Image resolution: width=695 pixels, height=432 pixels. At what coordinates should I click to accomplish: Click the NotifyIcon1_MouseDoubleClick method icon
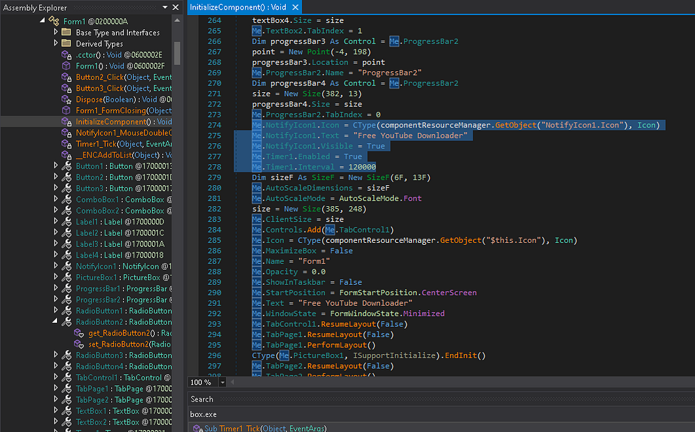coord(67,132)
